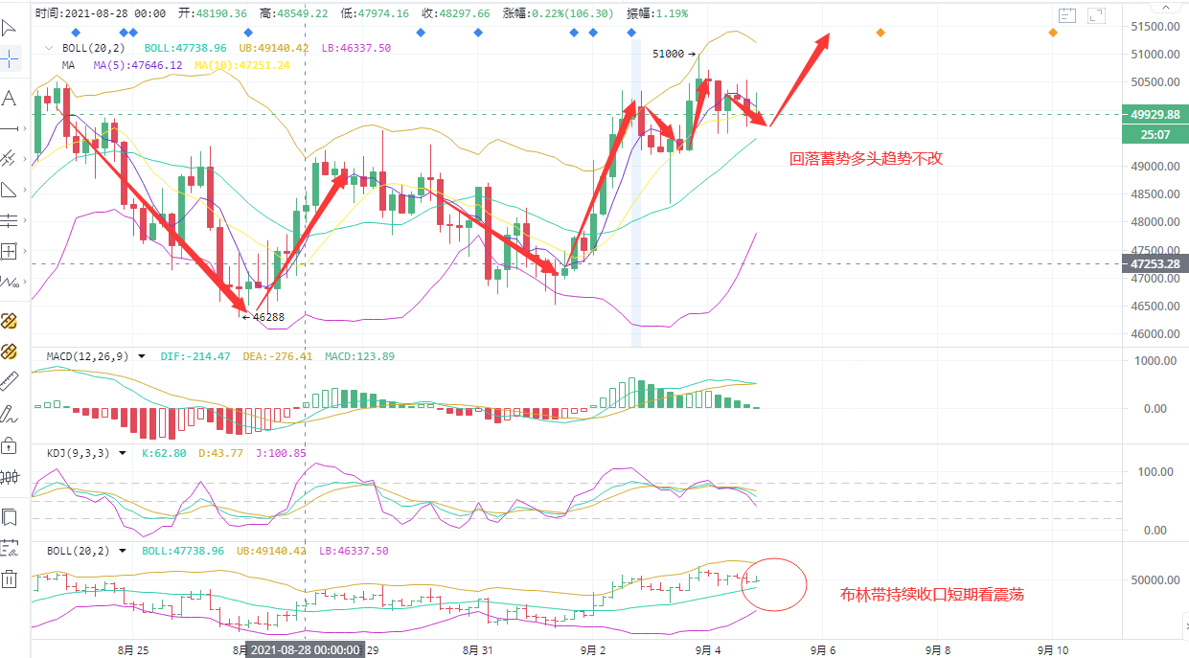Enter fullscreen chart mode
The width and height of the screenshot is (1189, 658).
pos(1097,14)
